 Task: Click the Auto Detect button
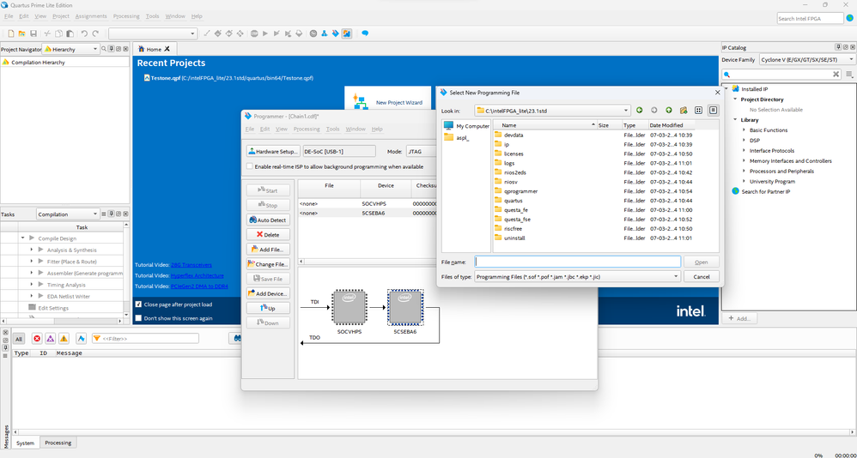click(268, 220)
